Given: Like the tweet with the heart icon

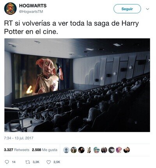Looking at the screenshot, I should 48,162.
